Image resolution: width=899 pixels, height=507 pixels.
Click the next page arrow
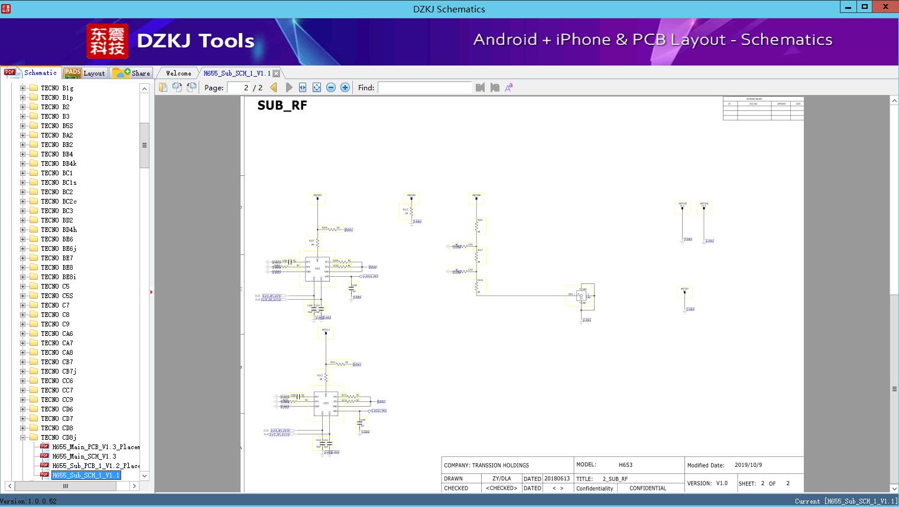288,87
